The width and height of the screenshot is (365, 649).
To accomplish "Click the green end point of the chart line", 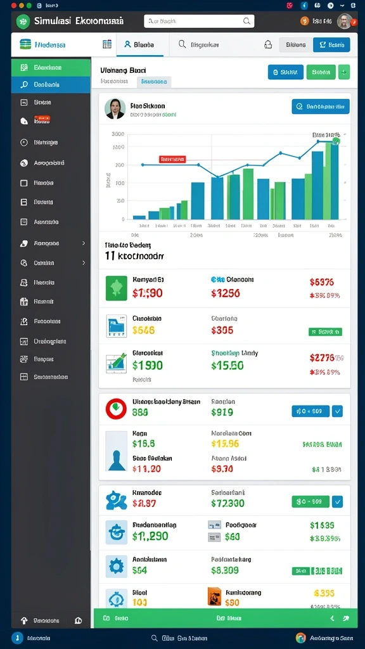I will point(336,141).
